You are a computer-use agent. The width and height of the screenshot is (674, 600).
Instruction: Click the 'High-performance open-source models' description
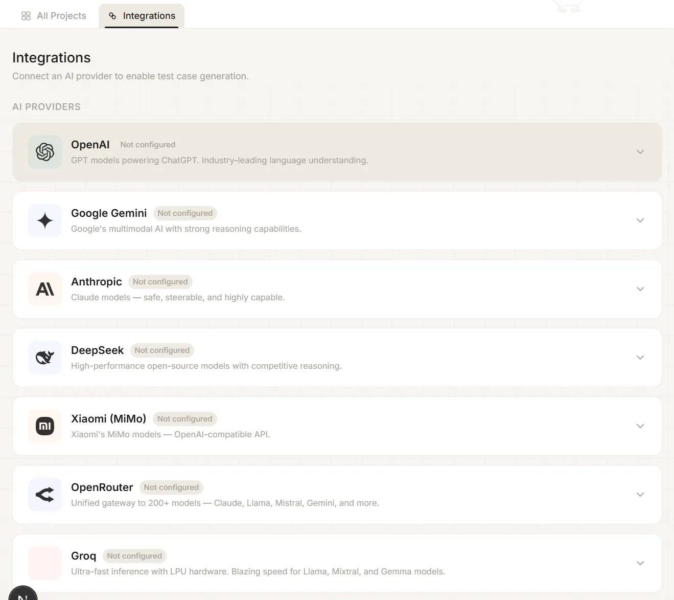[x=206, y=366]
